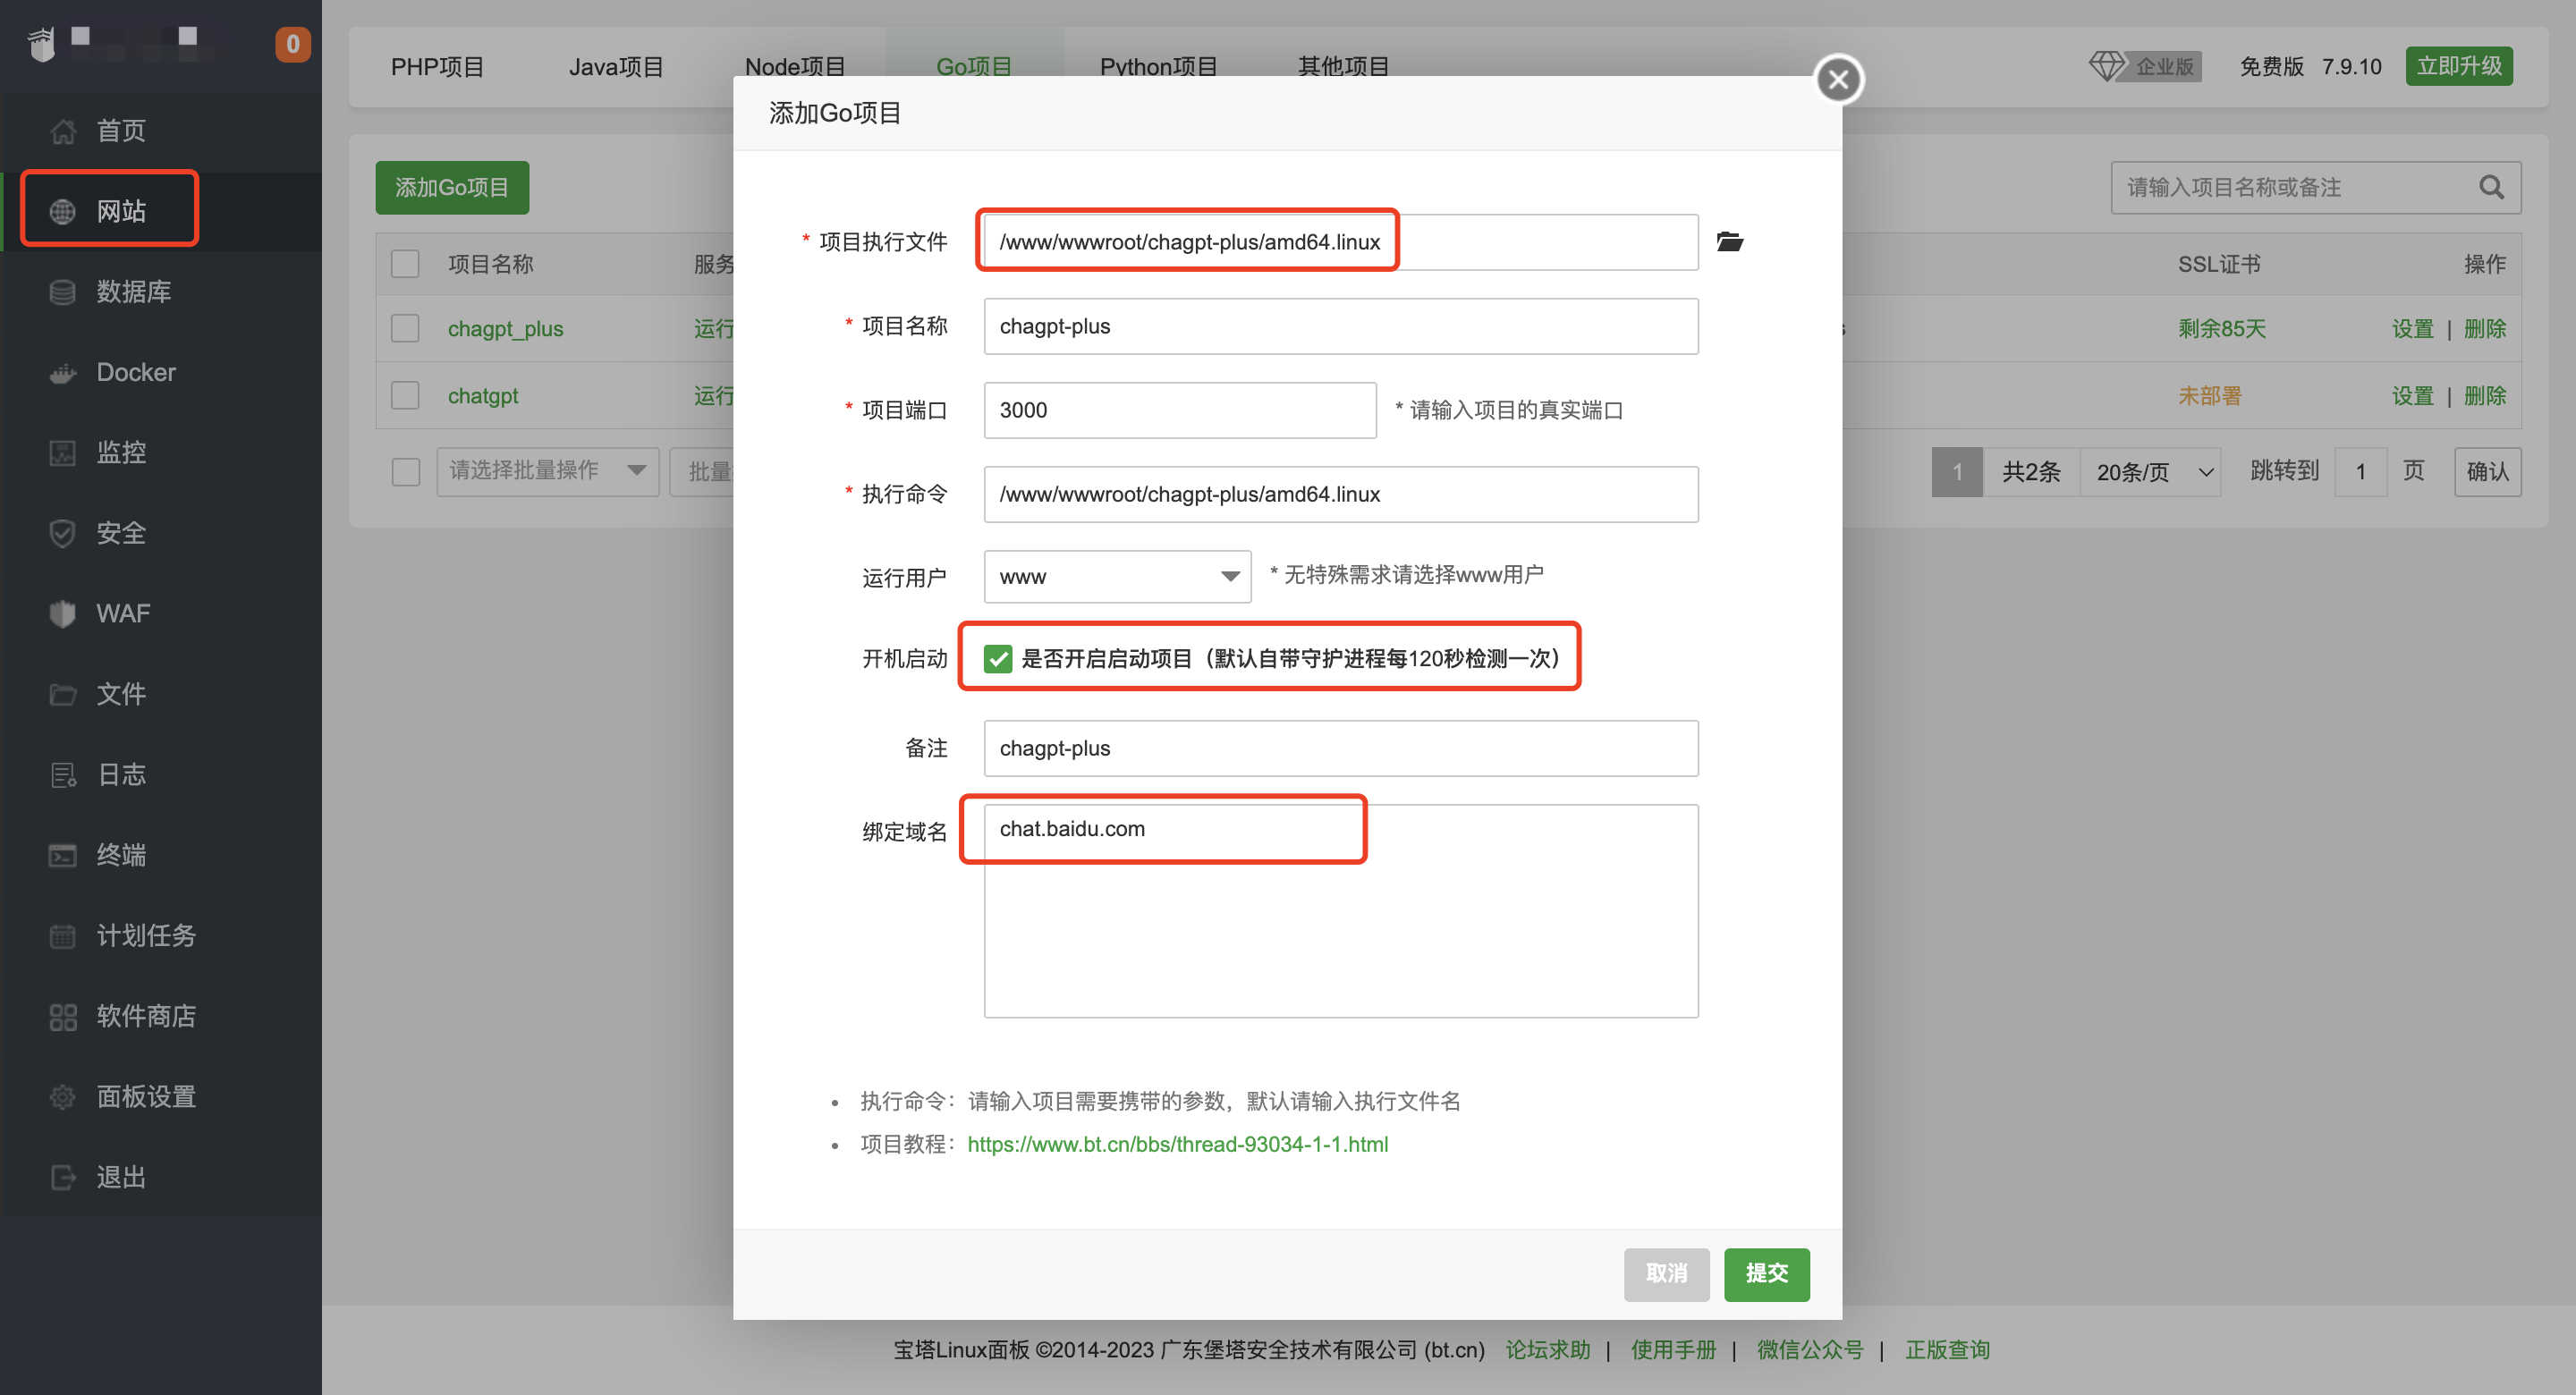Viewport: 2576px width, 1395px height.
Task: Click the project port (项目端口) input field
Action: [x=1179, y=410]
